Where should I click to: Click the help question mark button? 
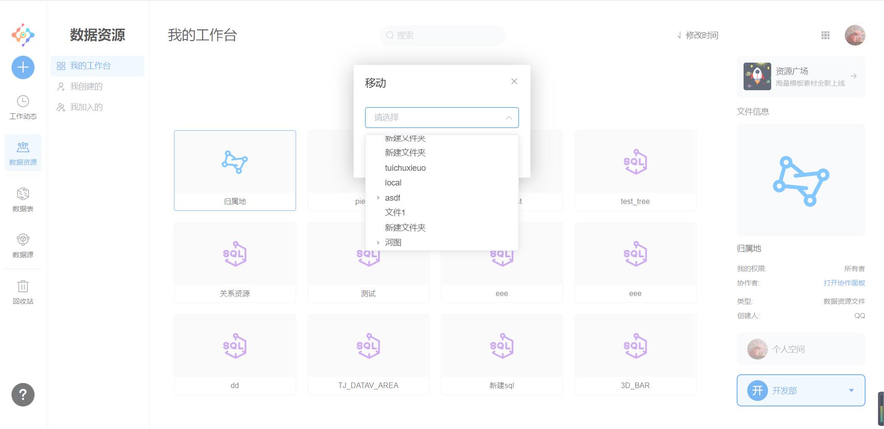coord(23,394)
